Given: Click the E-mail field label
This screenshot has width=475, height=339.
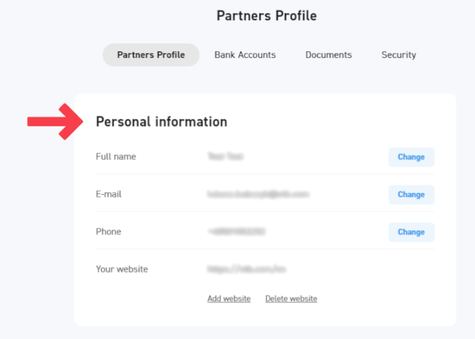Looking at the screenshot, I should click(x=109, y=194).
